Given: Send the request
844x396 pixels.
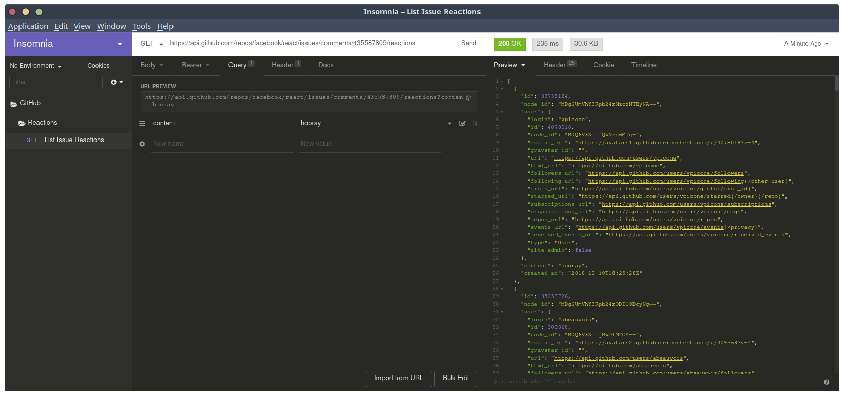Looking at the screenshot, I should 469,43.
